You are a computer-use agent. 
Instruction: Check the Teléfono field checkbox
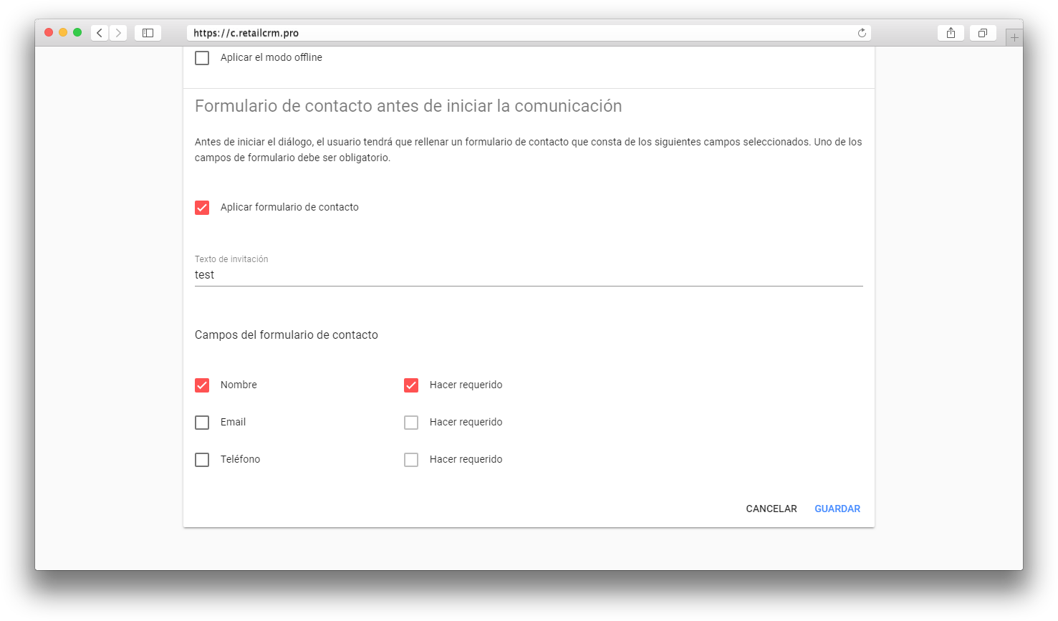click(202, 460)
